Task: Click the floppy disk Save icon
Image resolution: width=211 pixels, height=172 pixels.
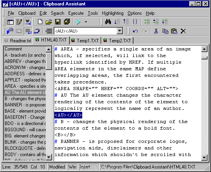Action: coord(58,22)
